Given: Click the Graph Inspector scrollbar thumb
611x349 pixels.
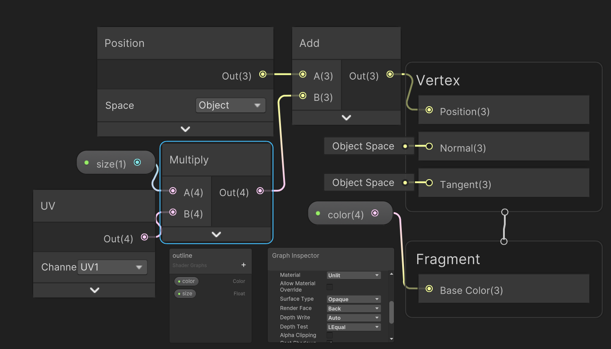Looking at the screenshot, I should pyautogui.click(x=391, y=312).
